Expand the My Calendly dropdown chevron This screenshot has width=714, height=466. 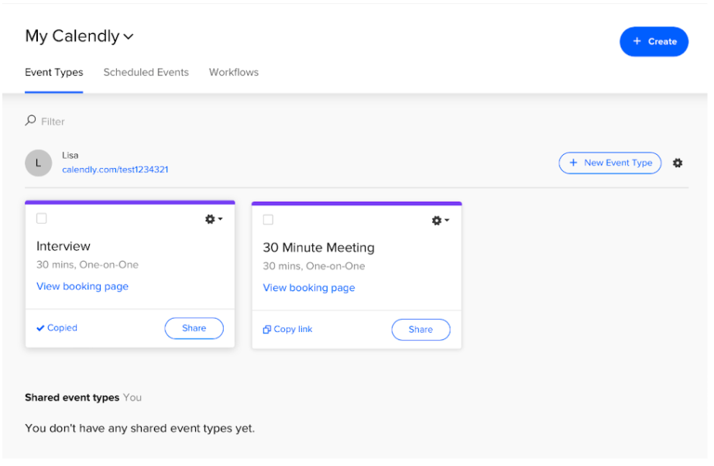129,36
